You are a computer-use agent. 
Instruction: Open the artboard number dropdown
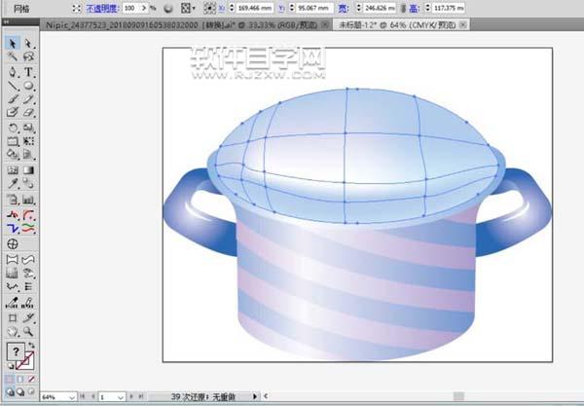(121, 397)
